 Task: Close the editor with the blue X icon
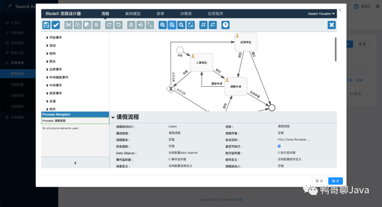tap(331, 25)
